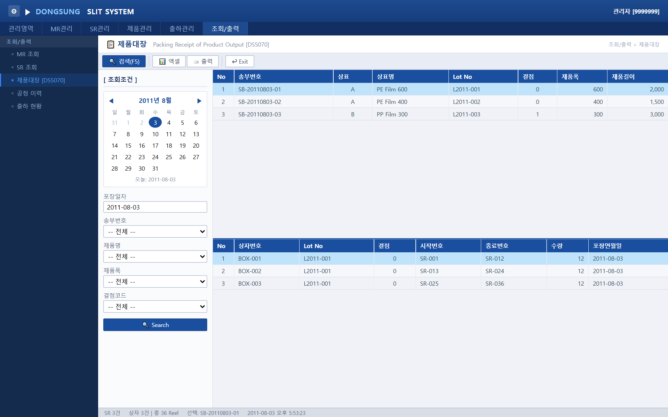
Task: Open the 관리영역 tab
Action: [21, 28]
